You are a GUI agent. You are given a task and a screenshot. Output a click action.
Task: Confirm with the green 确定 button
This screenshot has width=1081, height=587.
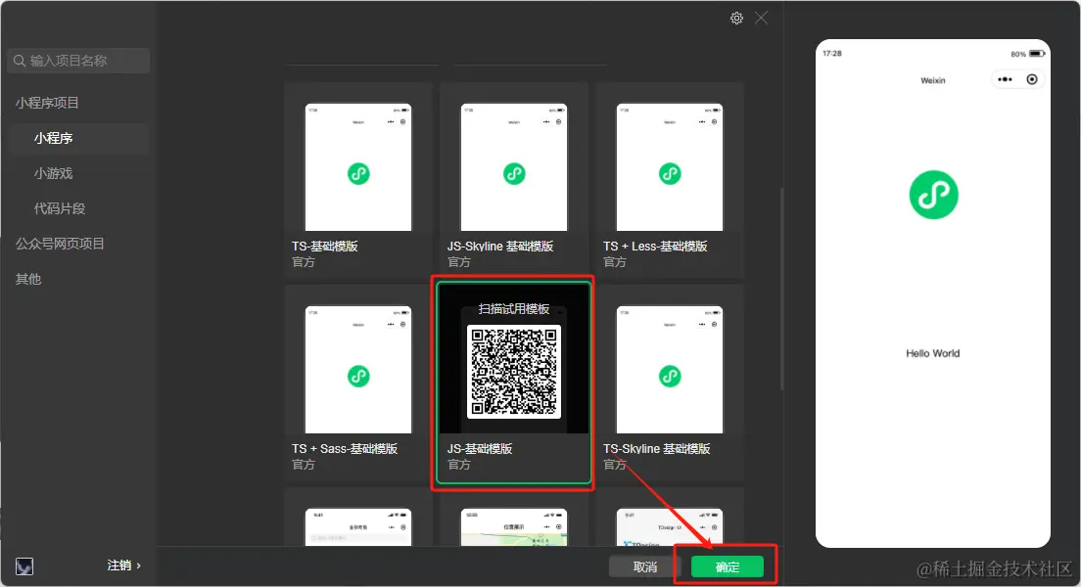pos(727,566)
